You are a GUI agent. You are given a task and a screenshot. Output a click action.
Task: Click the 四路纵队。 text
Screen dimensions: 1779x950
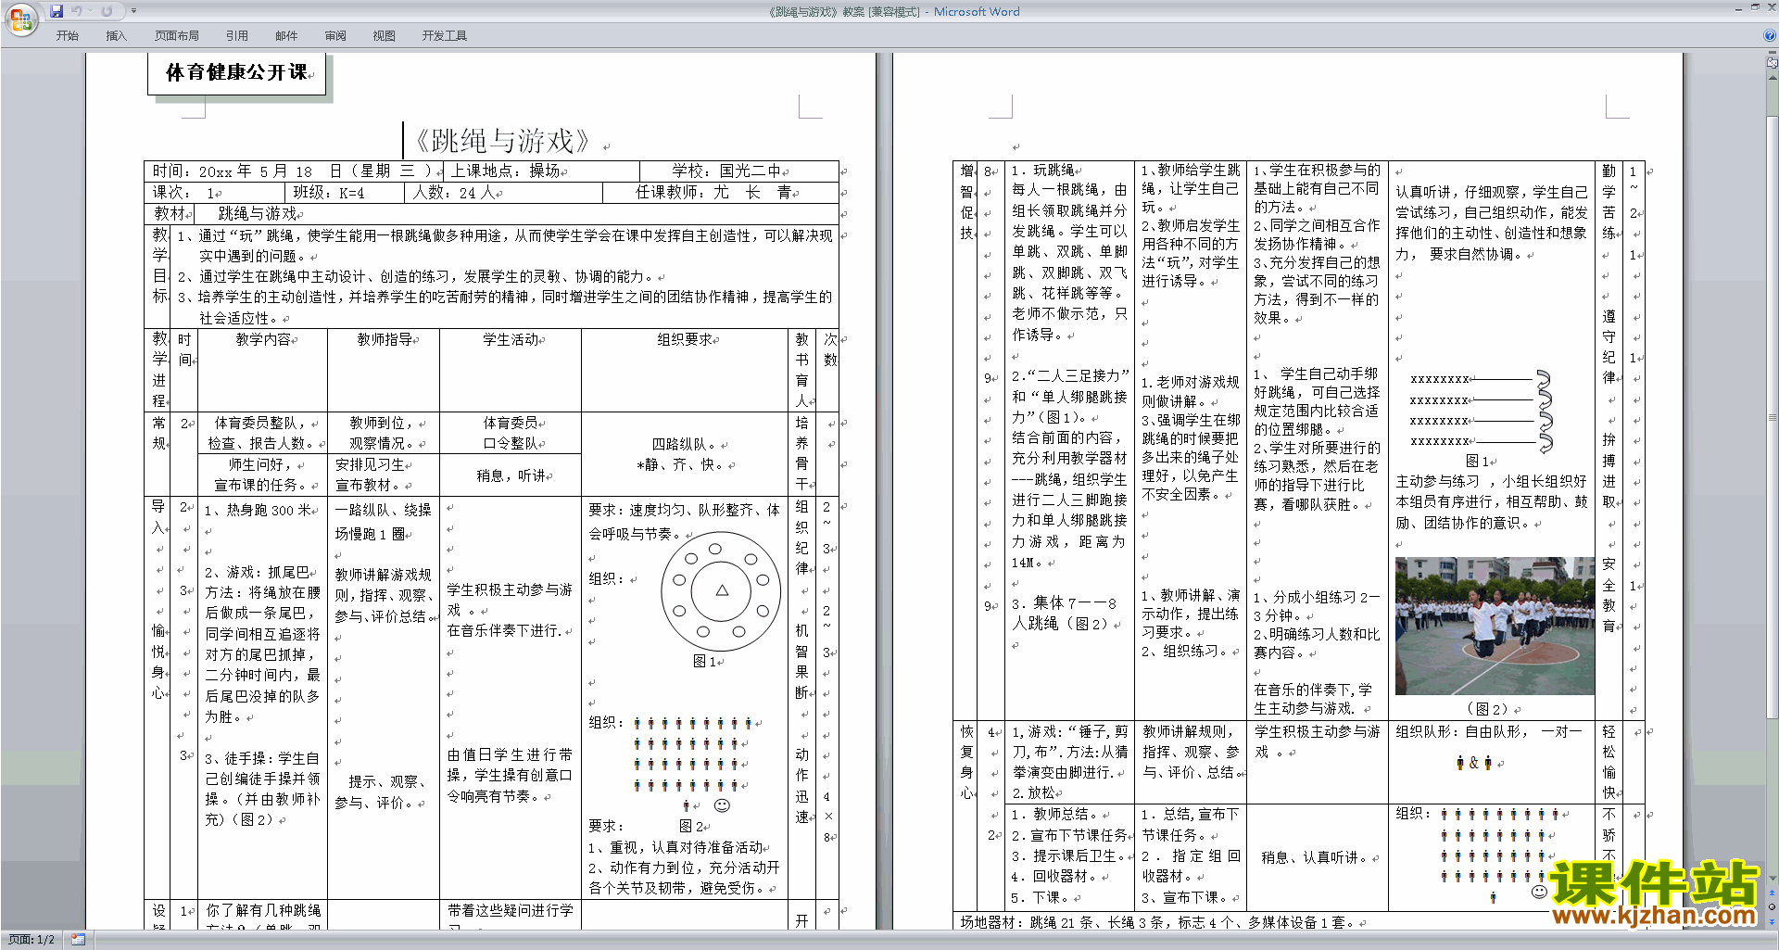[684, 445]
